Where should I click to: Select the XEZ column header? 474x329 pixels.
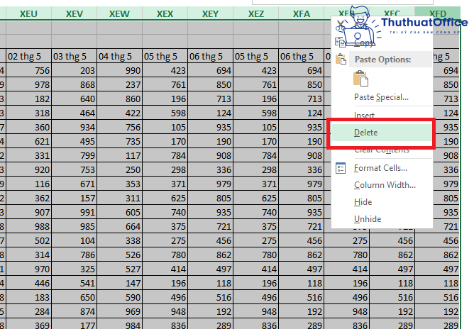coord(256,13)
